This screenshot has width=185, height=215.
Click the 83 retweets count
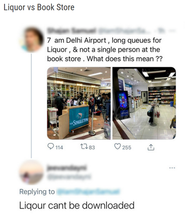click(x=92, y=148)
